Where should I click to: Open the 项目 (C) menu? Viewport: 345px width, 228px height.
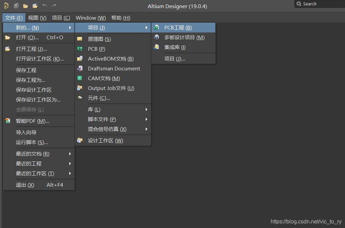click(x=61, y=18)
